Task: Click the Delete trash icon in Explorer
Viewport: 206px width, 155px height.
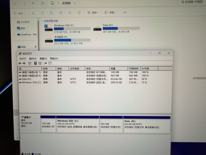Action: pos(79,13)
